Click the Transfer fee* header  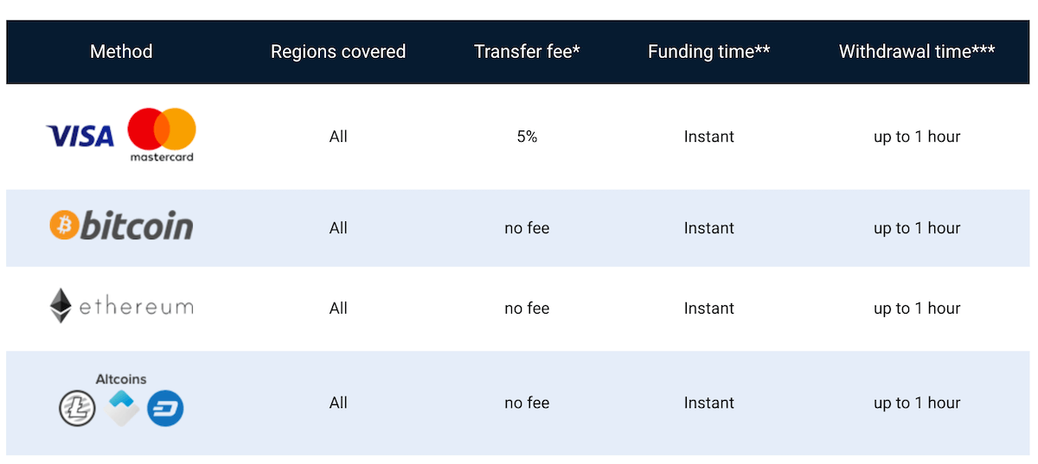click(527, 52)
